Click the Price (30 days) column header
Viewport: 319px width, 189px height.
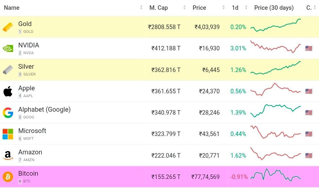click(274, 8)
